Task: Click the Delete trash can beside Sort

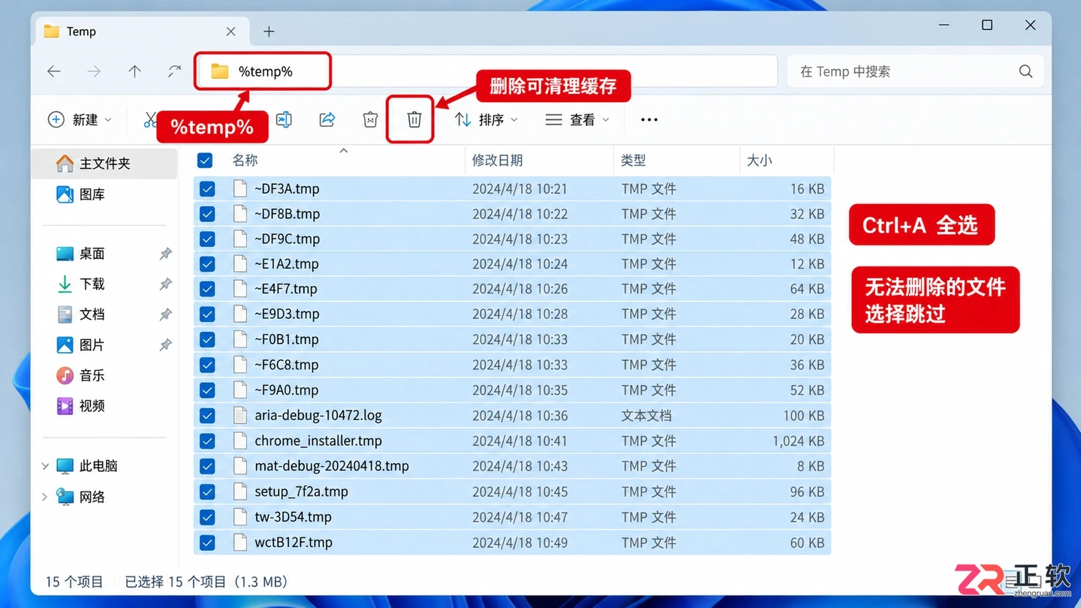Action: coord(414,119)
